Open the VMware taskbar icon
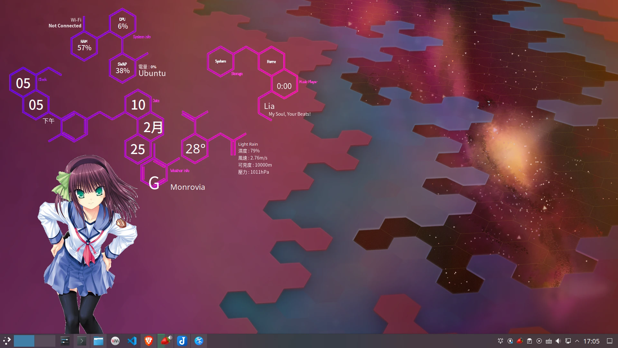This screenshot has width=618, height=348. coord(115,341)
